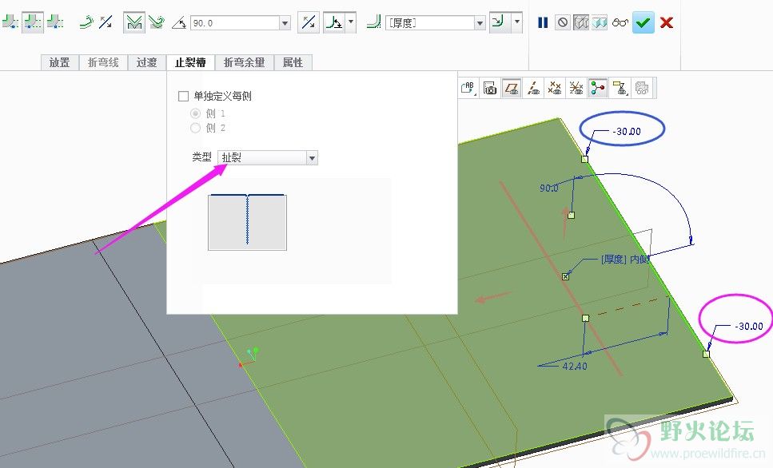Toggle the glasses preview icon
Viewport: 773px width, 468px height.
pyautogui.click(x=620, y=22)
